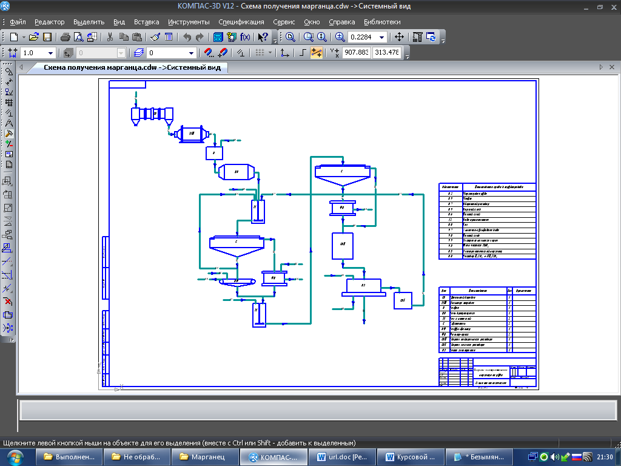The image size is (621, 466).
Task: Open the Окно menu
Action: point(312,22)
